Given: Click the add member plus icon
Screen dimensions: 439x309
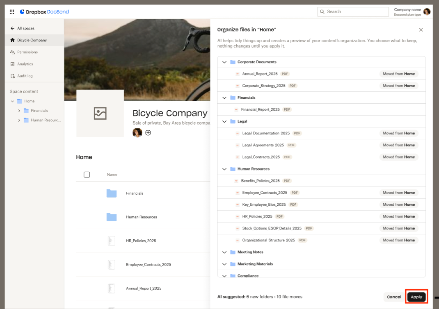Looking at the screenshot, I should [148, 133].
